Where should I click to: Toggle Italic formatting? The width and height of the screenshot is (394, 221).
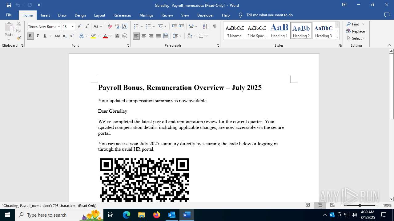(x=38, y=36)
